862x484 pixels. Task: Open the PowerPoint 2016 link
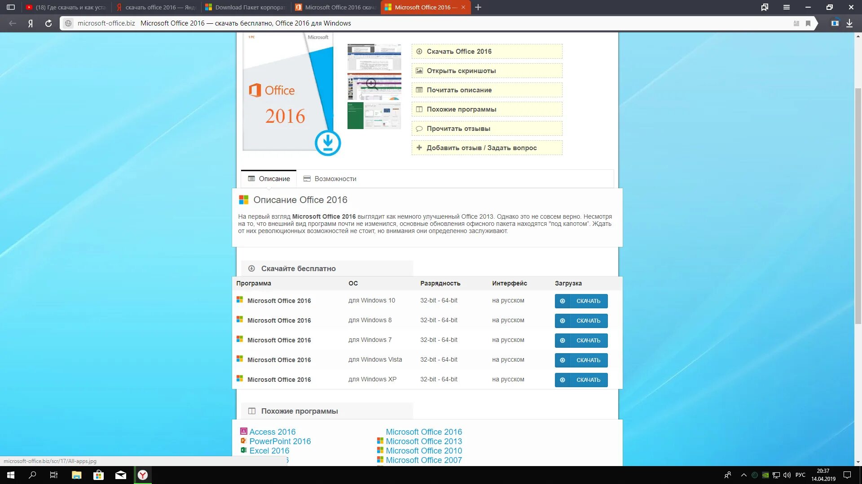(280, 441)
